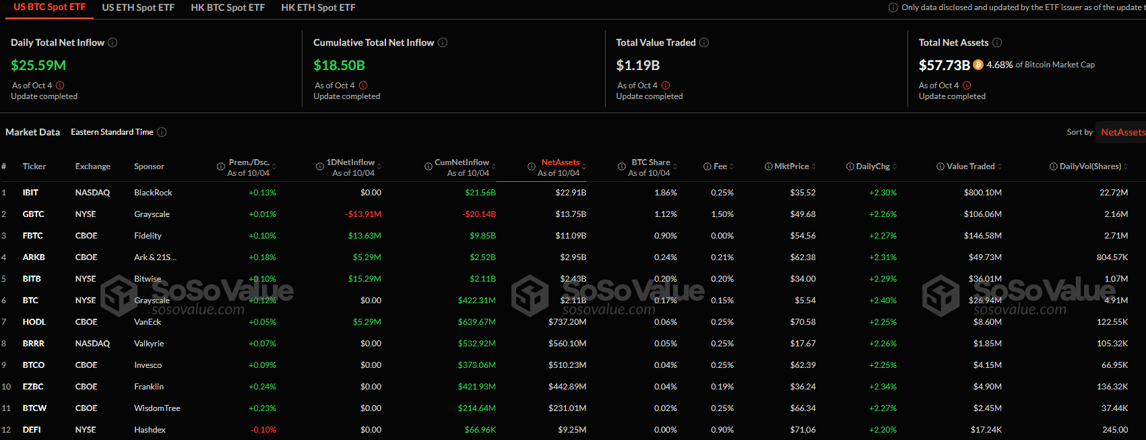
Task: Sort table by Fee arrows
Action: pyautogui.click(x=732, y=166)
